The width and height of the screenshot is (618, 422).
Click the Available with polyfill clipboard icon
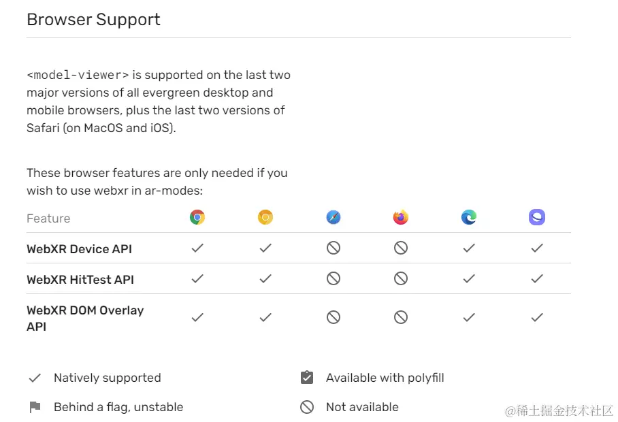pyautogui.click(x=307, y=378)
